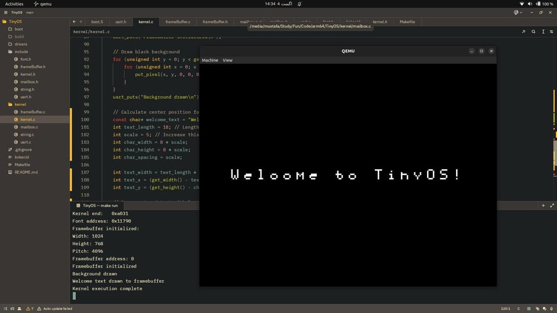The image size is (557, 313).
Task: Click the inline assist icon in editor toolbar
Action: click(523, 31)
